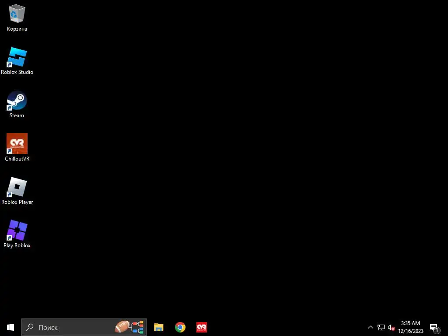Click the "Roblox Studio" icon label
Viewport: 448px width, 336px height.
[x=17, y=72]
